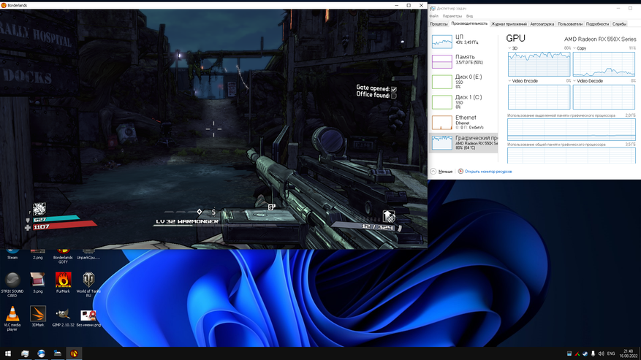641x360 pixels.
Task: Open GIMP 2.10.32 desktop shortcut
Action: click(x=63, y=316)
